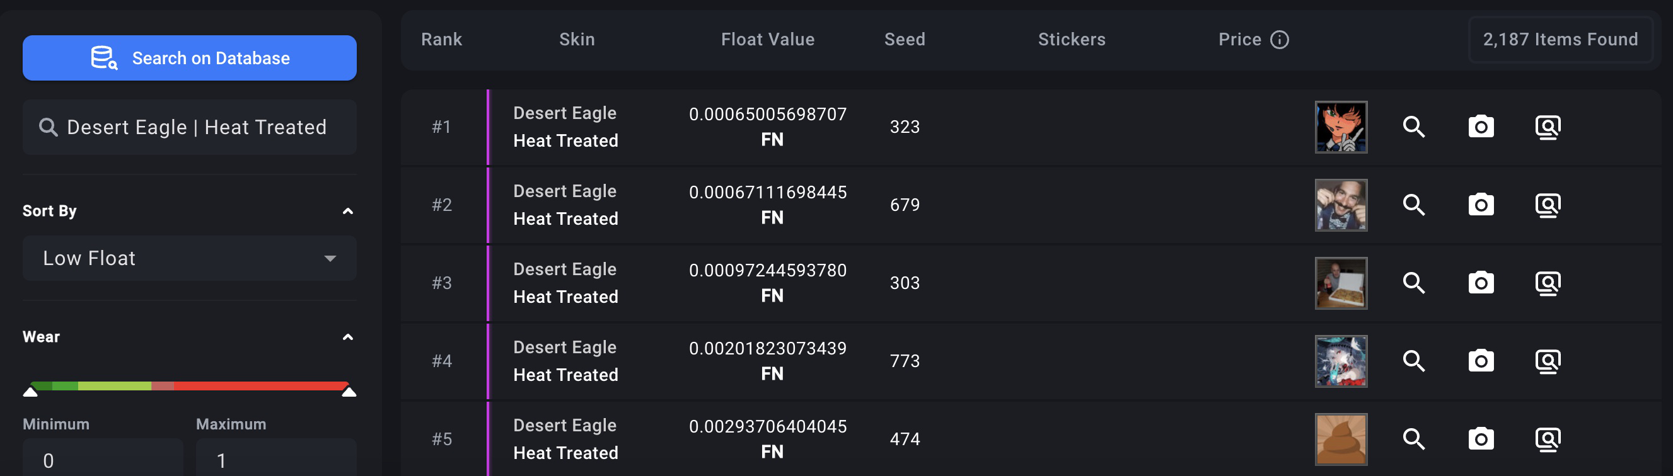Click the inspect-search icon for rank #1
This screenshot has width=1673, height=476.
[1548, 127]
